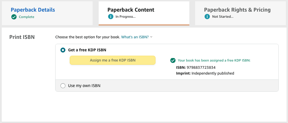Click the ISBN number 9798837723834

[201, 68]
